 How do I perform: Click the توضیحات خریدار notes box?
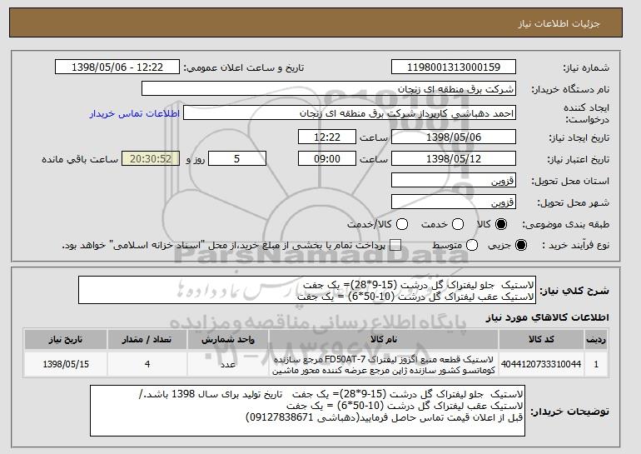307,411
